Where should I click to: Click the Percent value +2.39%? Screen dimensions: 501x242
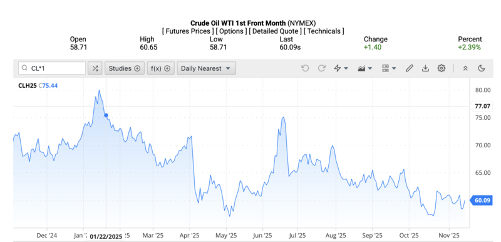(468, 48)
